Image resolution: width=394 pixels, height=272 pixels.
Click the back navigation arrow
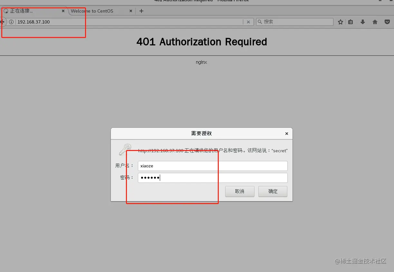click(x=2, y=22)
